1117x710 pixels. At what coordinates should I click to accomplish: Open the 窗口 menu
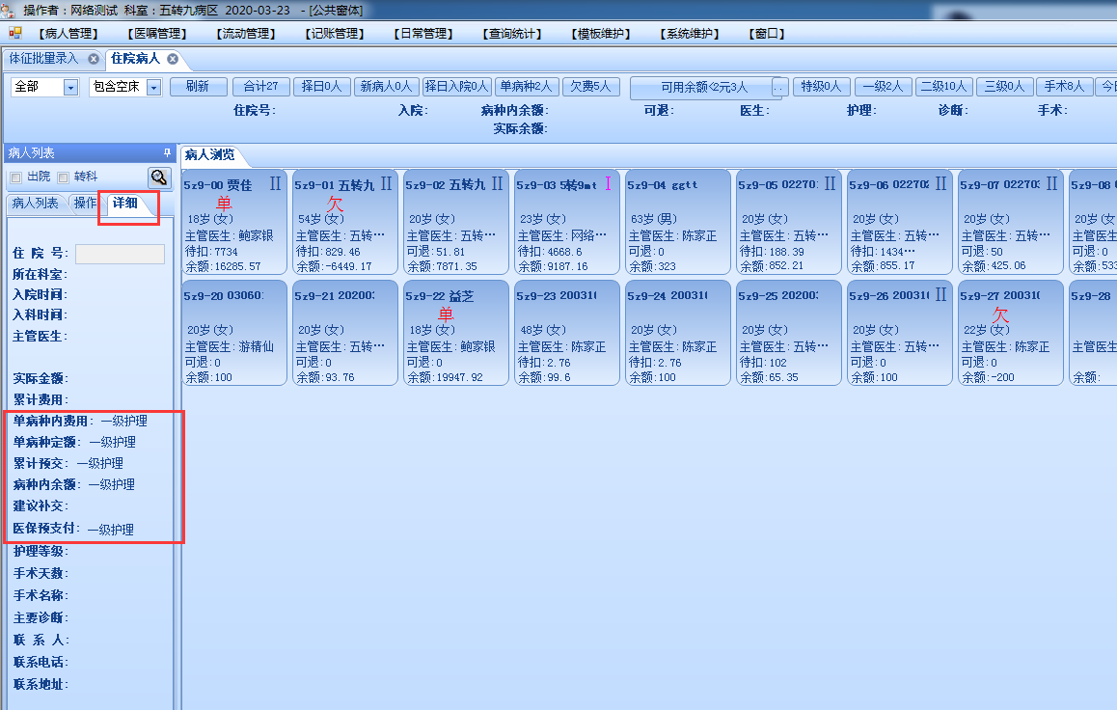click(x=767, y=34)
